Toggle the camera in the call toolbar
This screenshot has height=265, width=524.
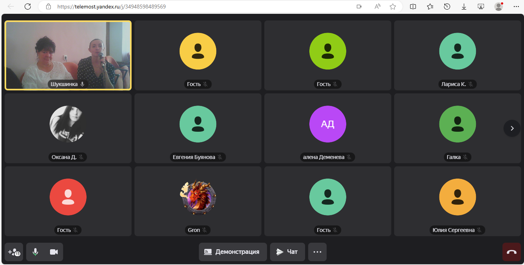[54, 252]
